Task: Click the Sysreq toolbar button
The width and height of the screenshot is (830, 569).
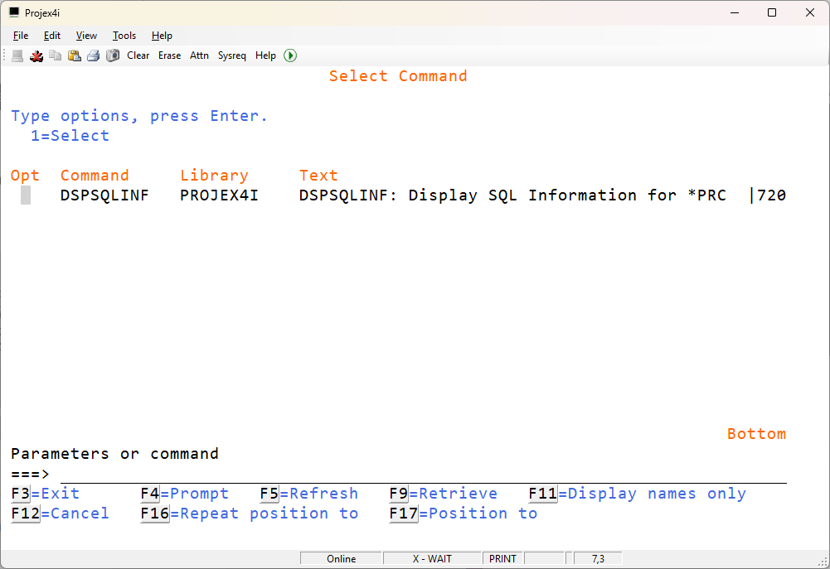Action: pyautogui.click(x=232, y=55)
